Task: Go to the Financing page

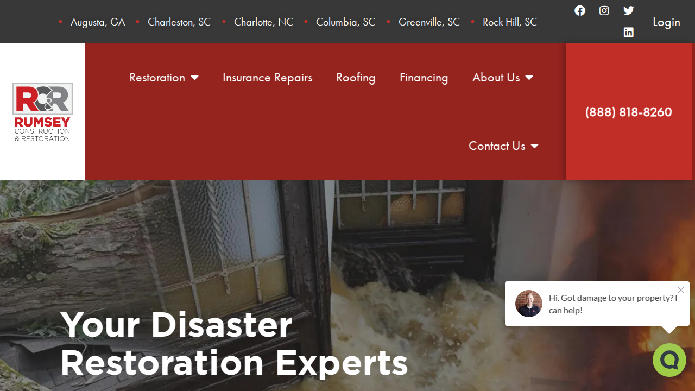Action: (424, 78)
